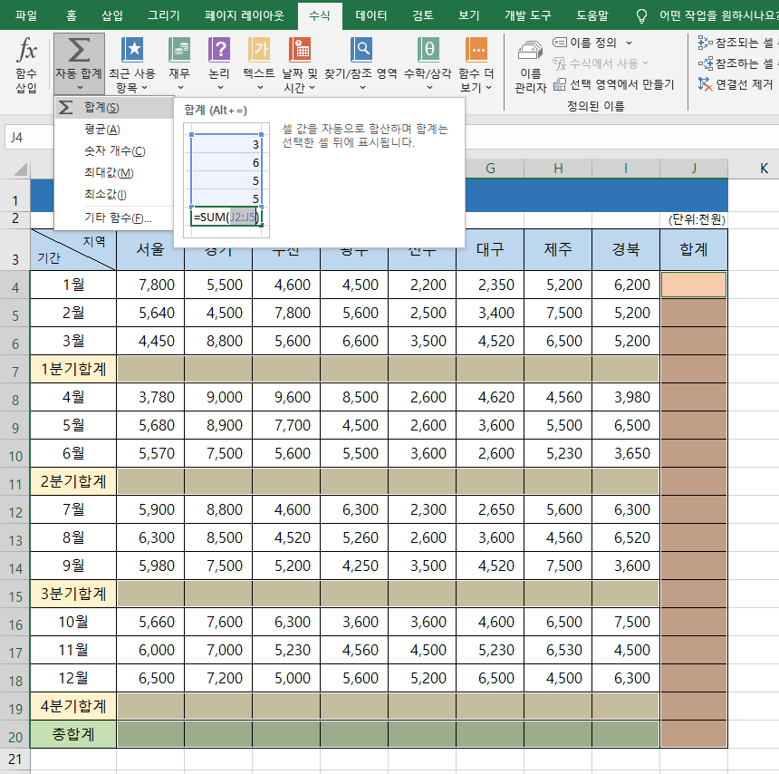Viewport: 779px width, 774px height.
Task: Select the selected orange cell J4
Action: pyautogui.click(x=694, y=285)
